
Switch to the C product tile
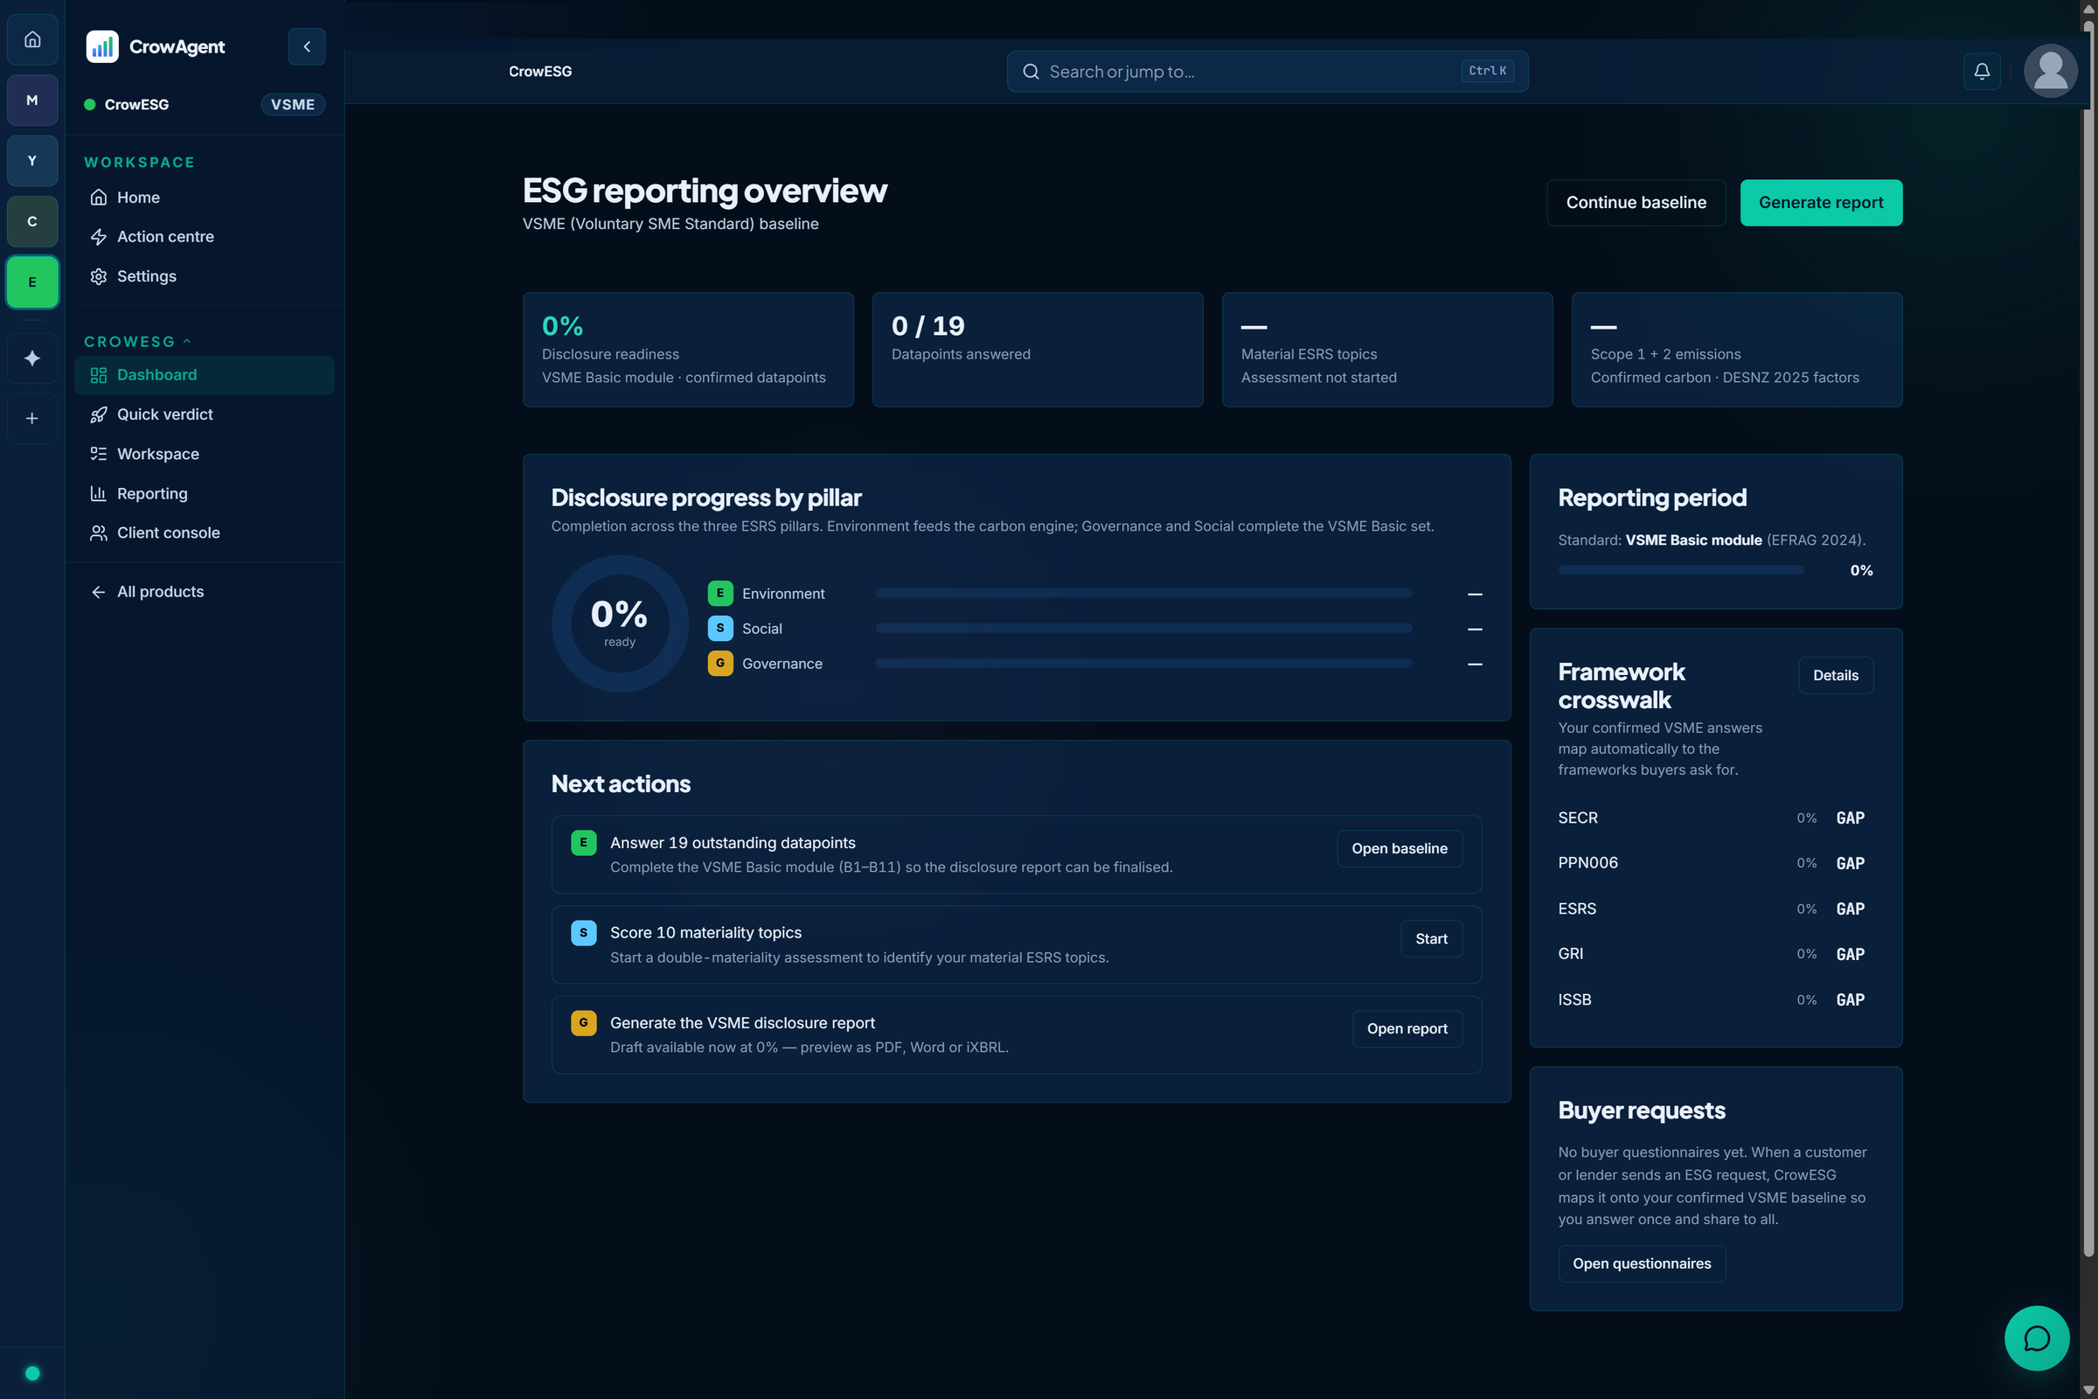coord(32,221)
